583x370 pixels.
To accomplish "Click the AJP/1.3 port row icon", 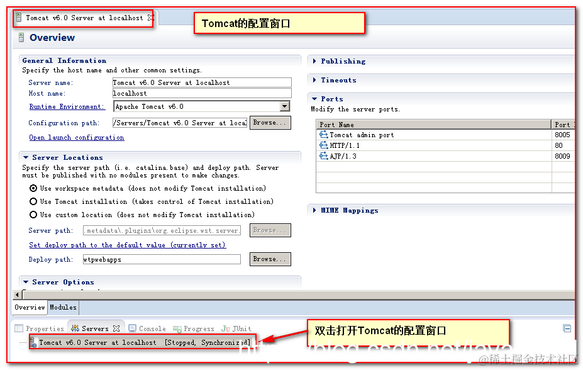I will tap(324, 156).
